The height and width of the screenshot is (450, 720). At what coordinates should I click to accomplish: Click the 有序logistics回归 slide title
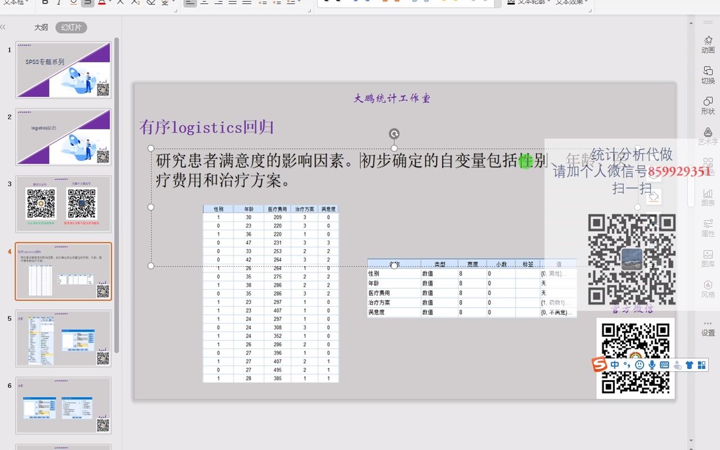click(206, 127)
